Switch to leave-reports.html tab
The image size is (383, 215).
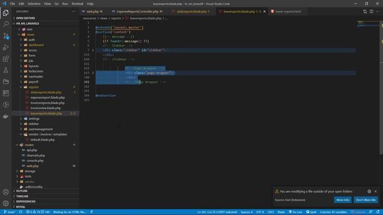[288, 11]
